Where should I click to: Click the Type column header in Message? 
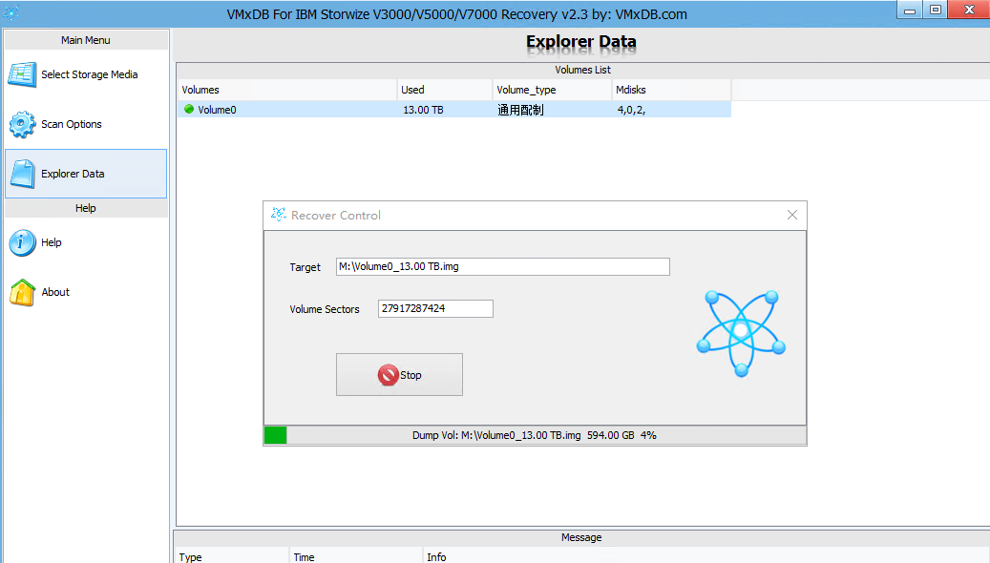click(231, 556)
